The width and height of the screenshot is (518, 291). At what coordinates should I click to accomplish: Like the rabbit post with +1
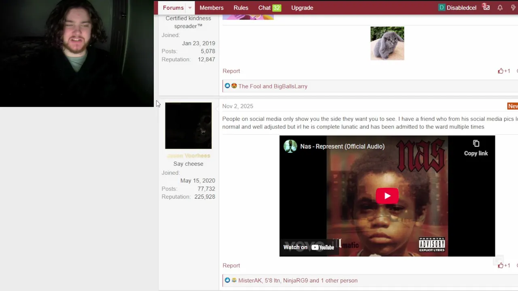(x=504, y=71)
